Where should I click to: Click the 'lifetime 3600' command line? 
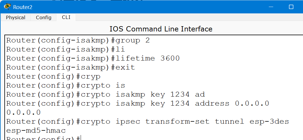coord(93,58)
